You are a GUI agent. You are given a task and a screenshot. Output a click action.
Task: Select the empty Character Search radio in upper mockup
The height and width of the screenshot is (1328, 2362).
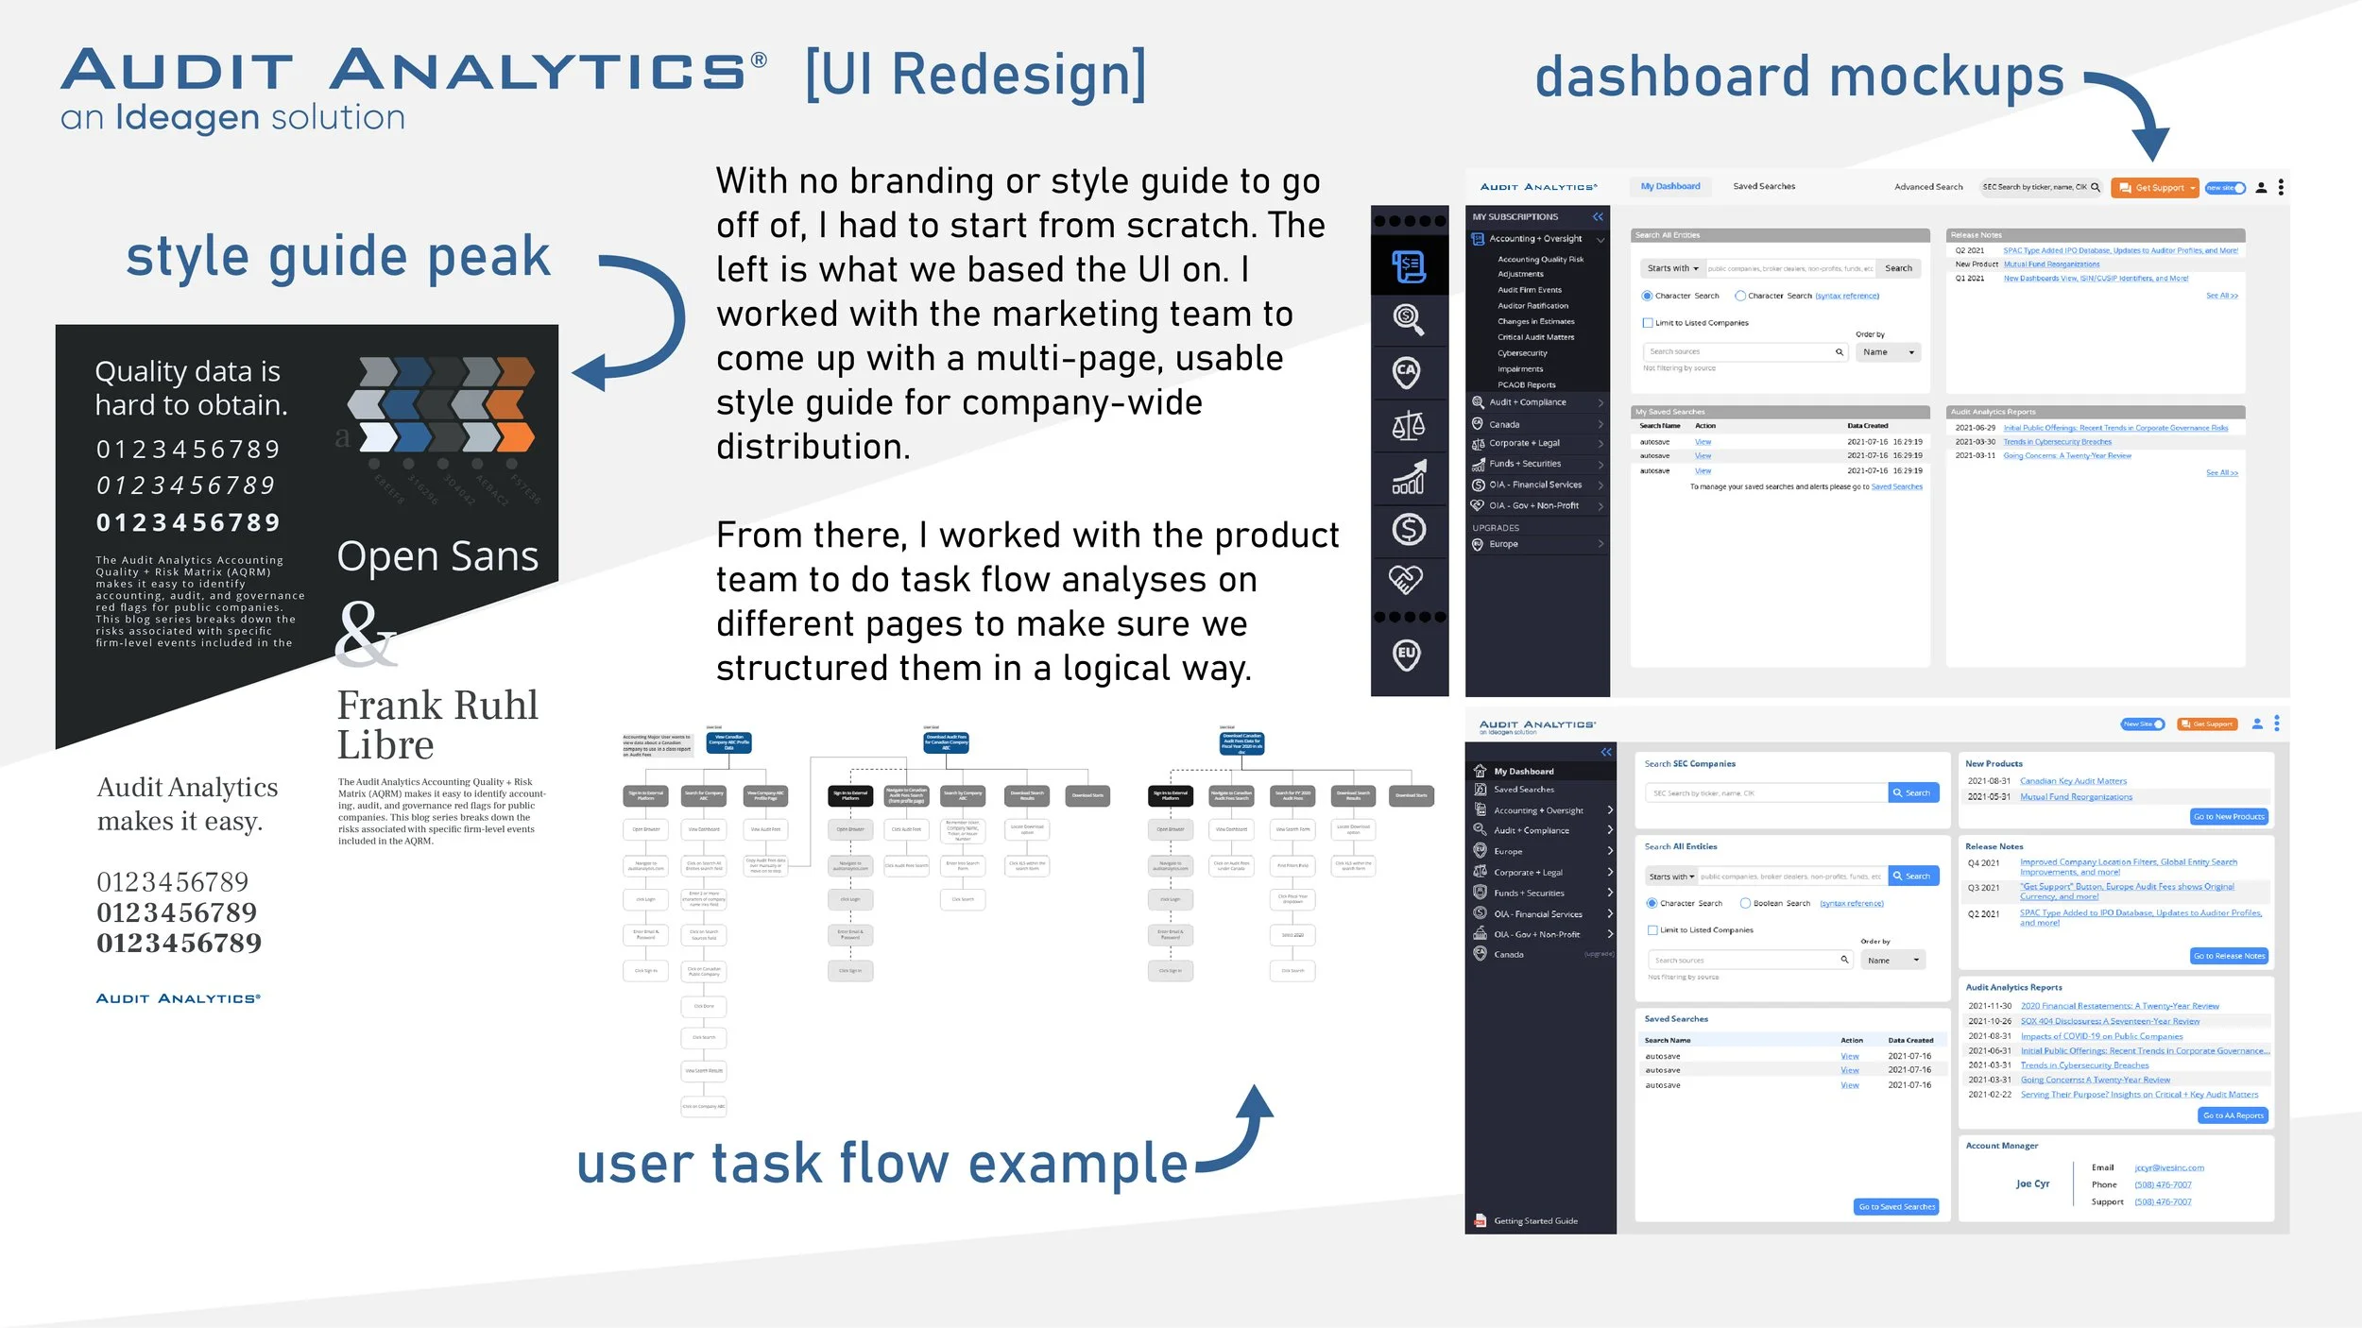point(1740,296)
